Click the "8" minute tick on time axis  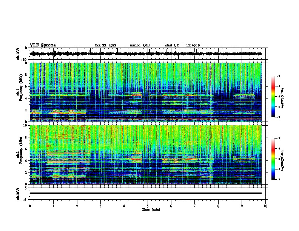click(218, 206)
